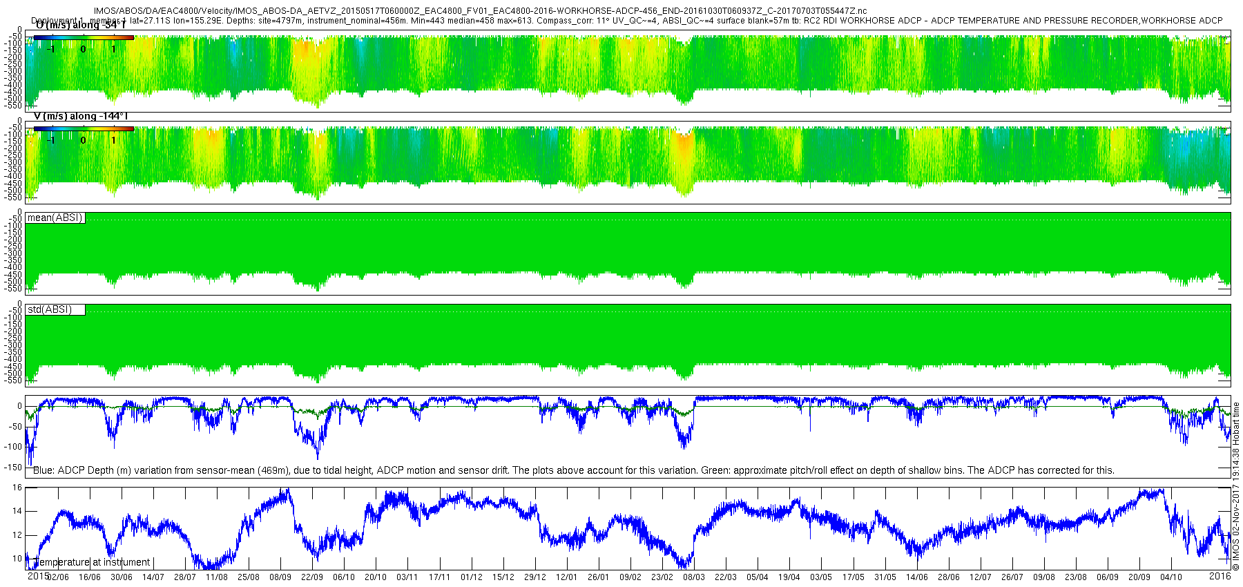The height and width of the screenshot is (587, 1243).
Task: Select the '08/03' date tick label
Action: pos(694,577)
